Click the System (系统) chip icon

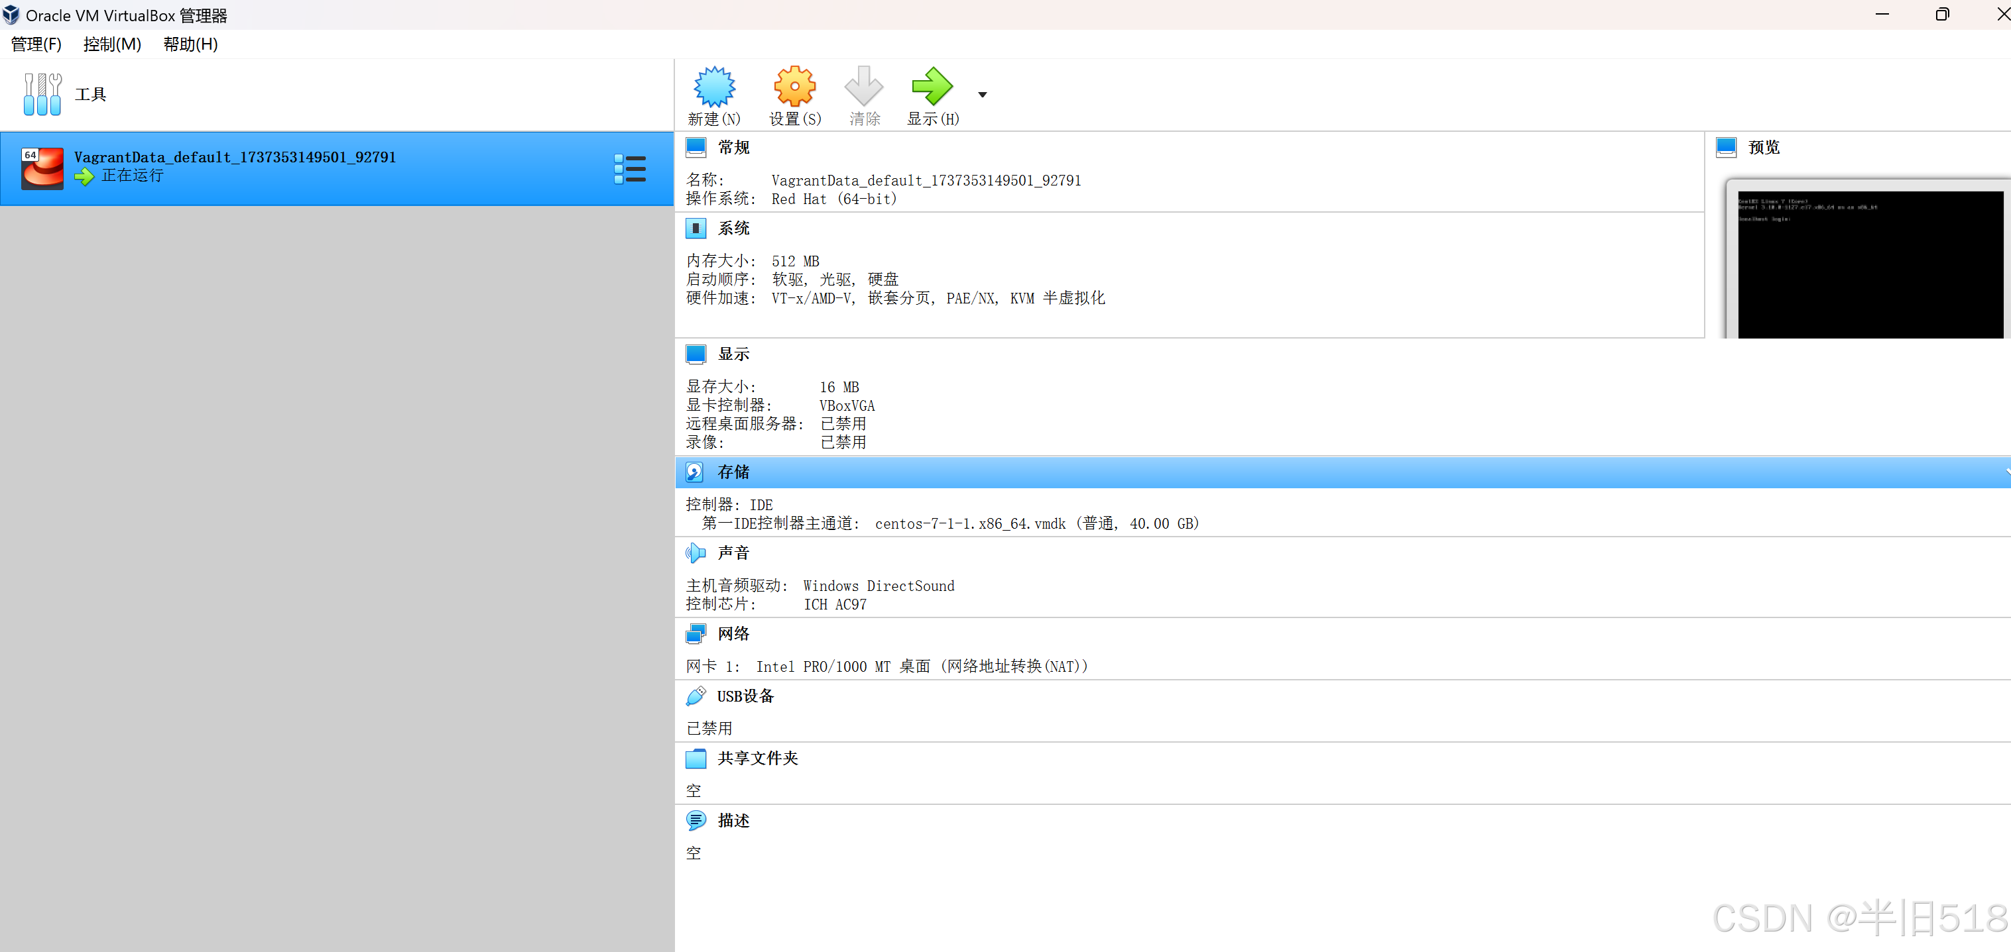click(x=696, y=229)
